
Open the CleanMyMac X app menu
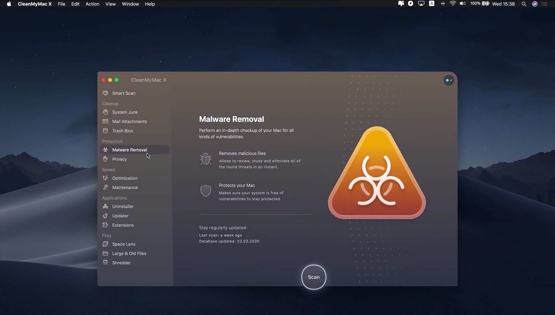(x=35, y=4)
